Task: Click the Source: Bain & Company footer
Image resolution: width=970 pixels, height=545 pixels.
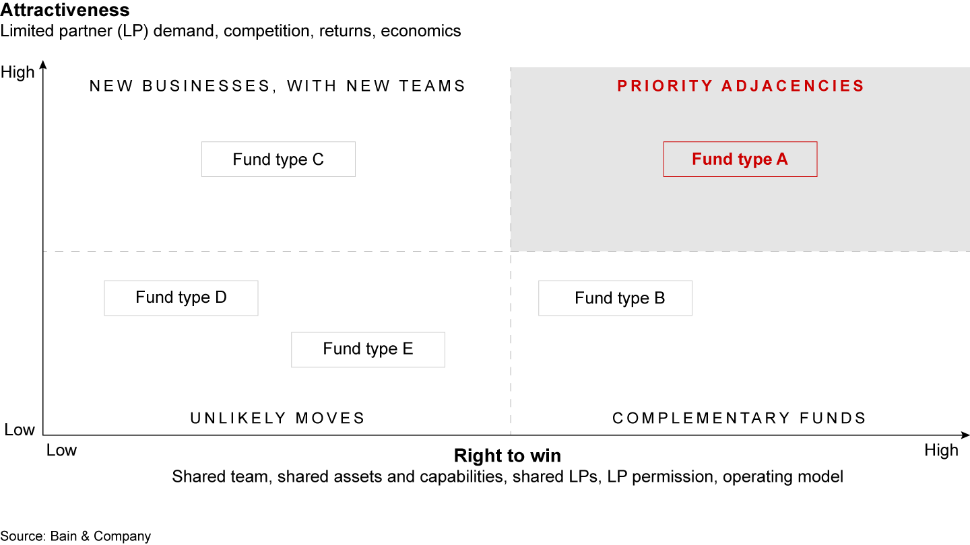Action: point(75,536)
